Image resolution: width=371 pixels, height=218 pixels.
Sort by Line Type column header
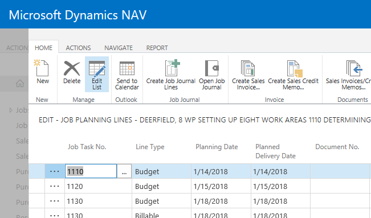(x=150, y=147)
